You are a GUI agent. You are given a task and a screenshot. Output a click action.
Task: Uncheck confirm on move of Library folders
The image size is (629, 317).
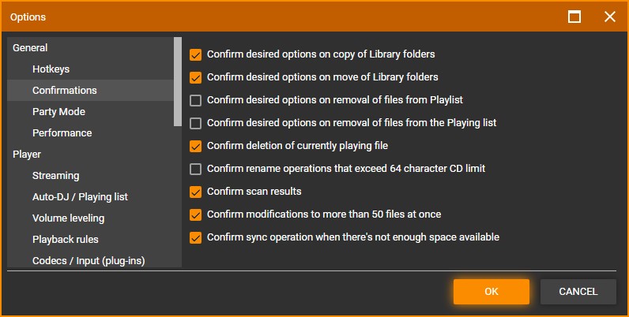coord(196,78)
